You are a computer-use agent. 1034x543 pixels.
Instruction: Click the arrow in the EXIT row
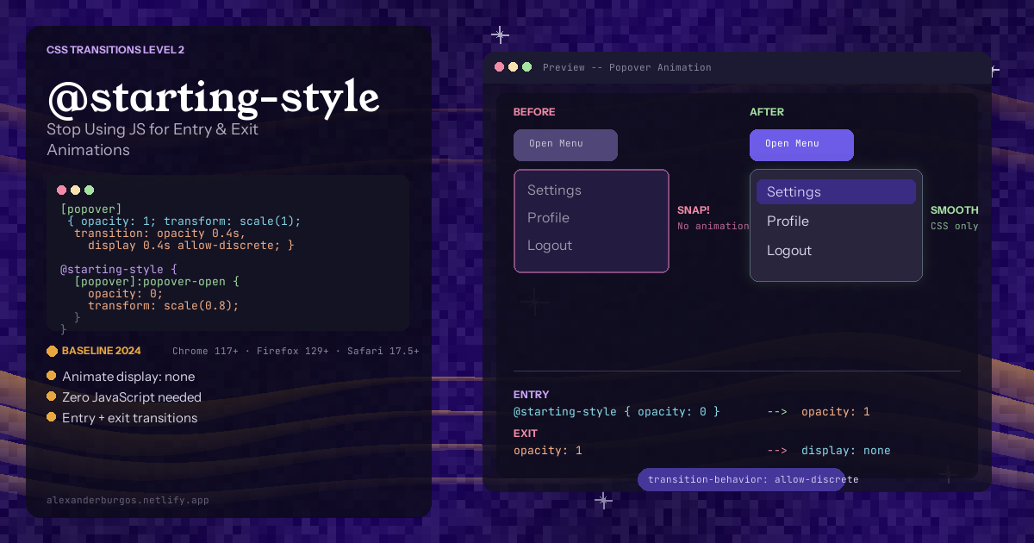[776, 451]
